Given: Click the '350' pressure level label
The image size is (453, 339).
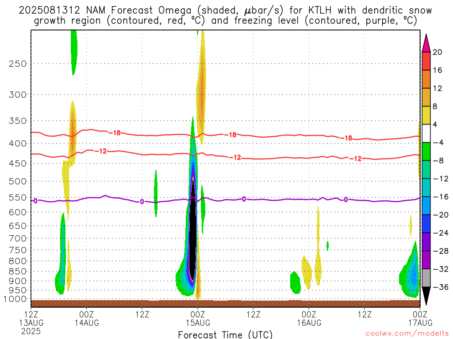Looking at the screenshot, I should pyautogui.click(x=18, y=121).
